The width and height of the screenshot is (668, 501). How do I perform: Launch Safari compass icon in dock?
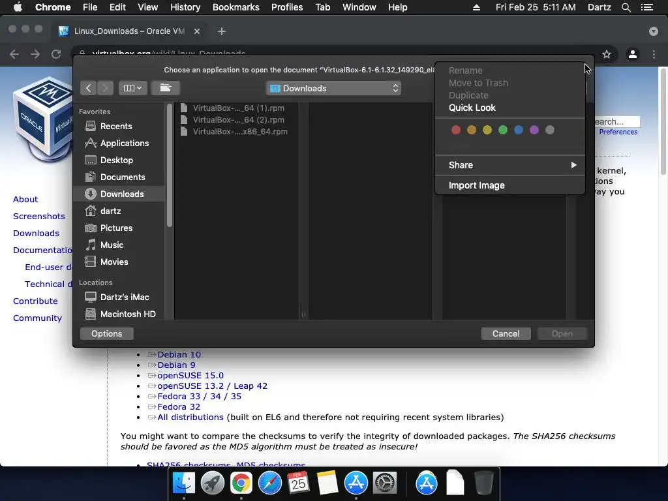[x=269, y=483]
